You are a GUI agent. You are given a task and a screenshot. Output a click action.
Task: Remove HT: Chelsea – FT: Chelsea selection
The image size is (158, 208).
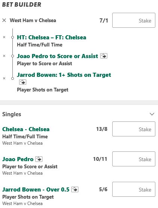point(4,37)
